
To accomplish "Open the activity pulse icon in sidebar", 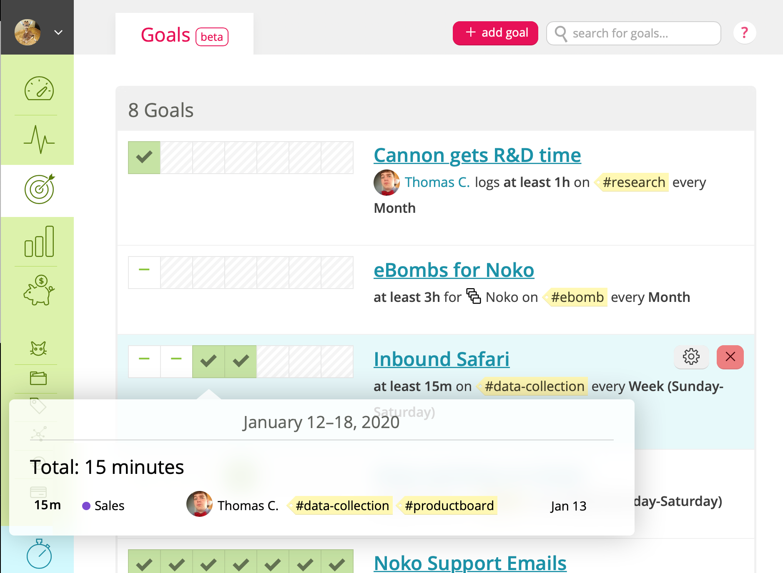I will [39, 140].
